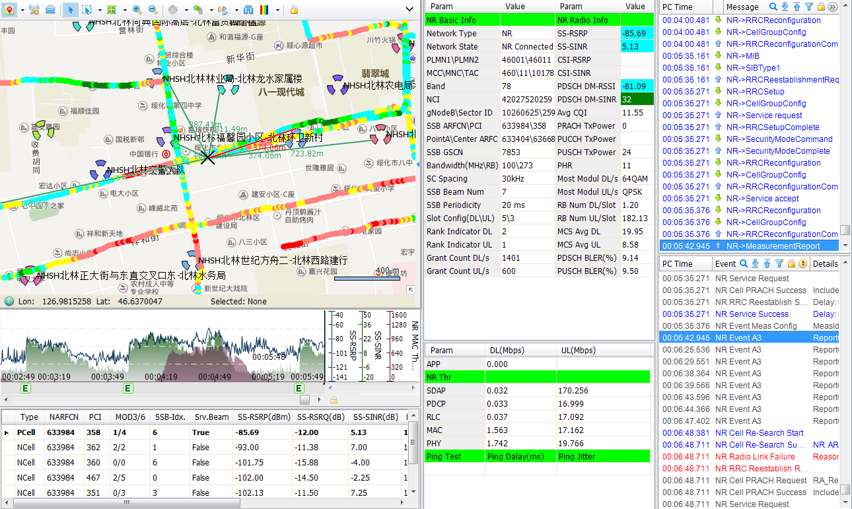Click the chart horizontal scrollbar thumb
This screenshot has width=852, height=509.
point(304,400)
